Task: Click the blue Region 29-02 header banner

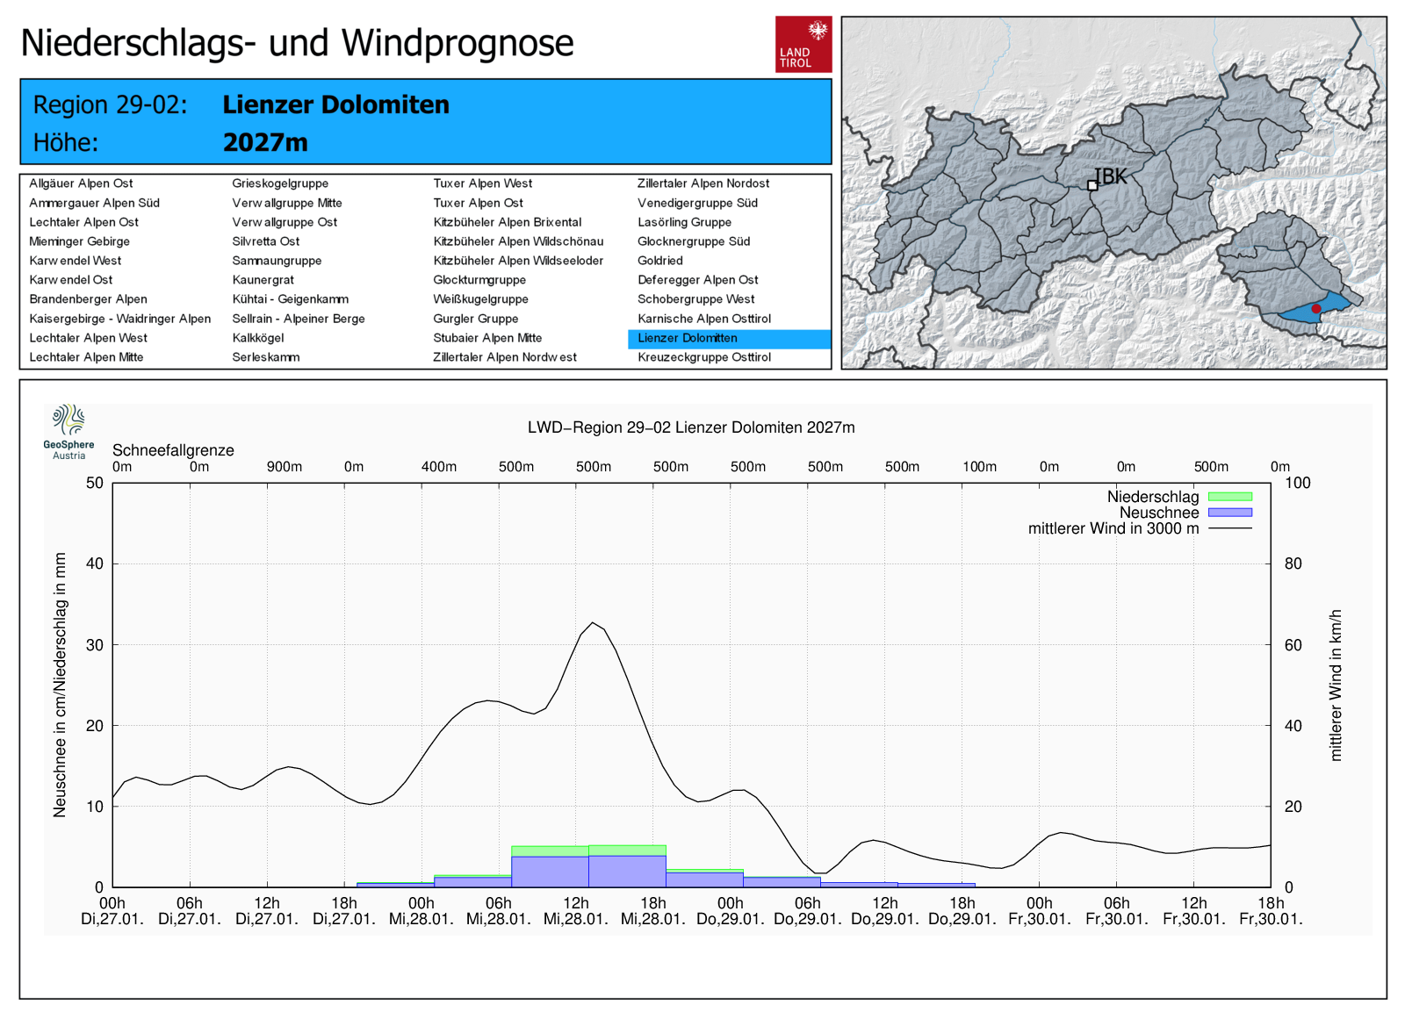Action: click(426, 122)
